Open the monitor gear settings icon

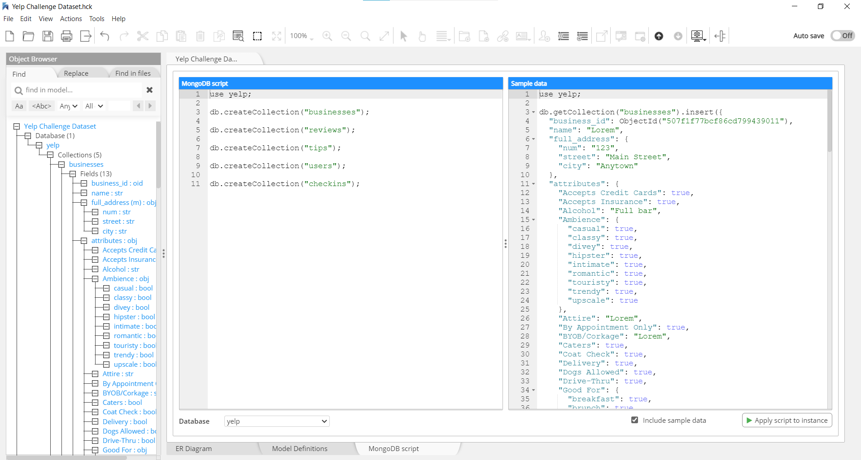click(698, 36)
